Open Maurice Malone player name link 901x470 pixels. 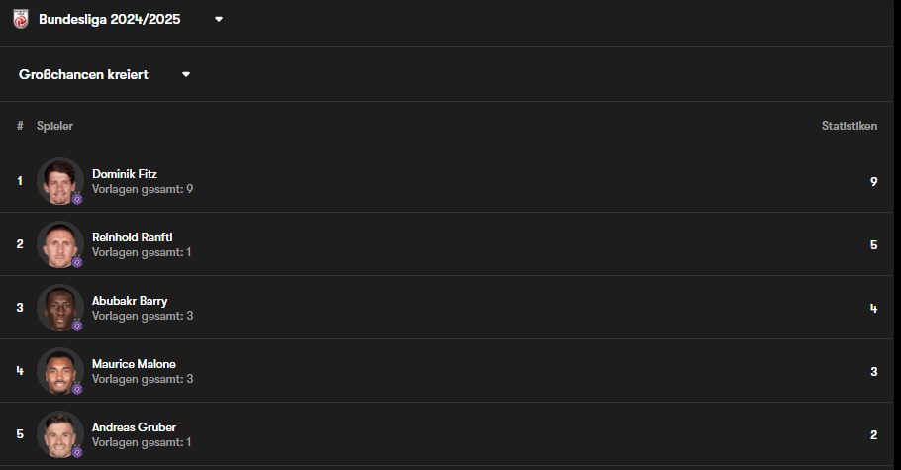[x=134, y=364]
